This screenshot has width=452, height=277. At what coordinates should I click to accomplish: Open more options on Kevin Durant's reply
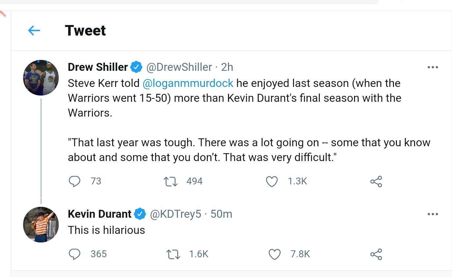tap(433, 214)
